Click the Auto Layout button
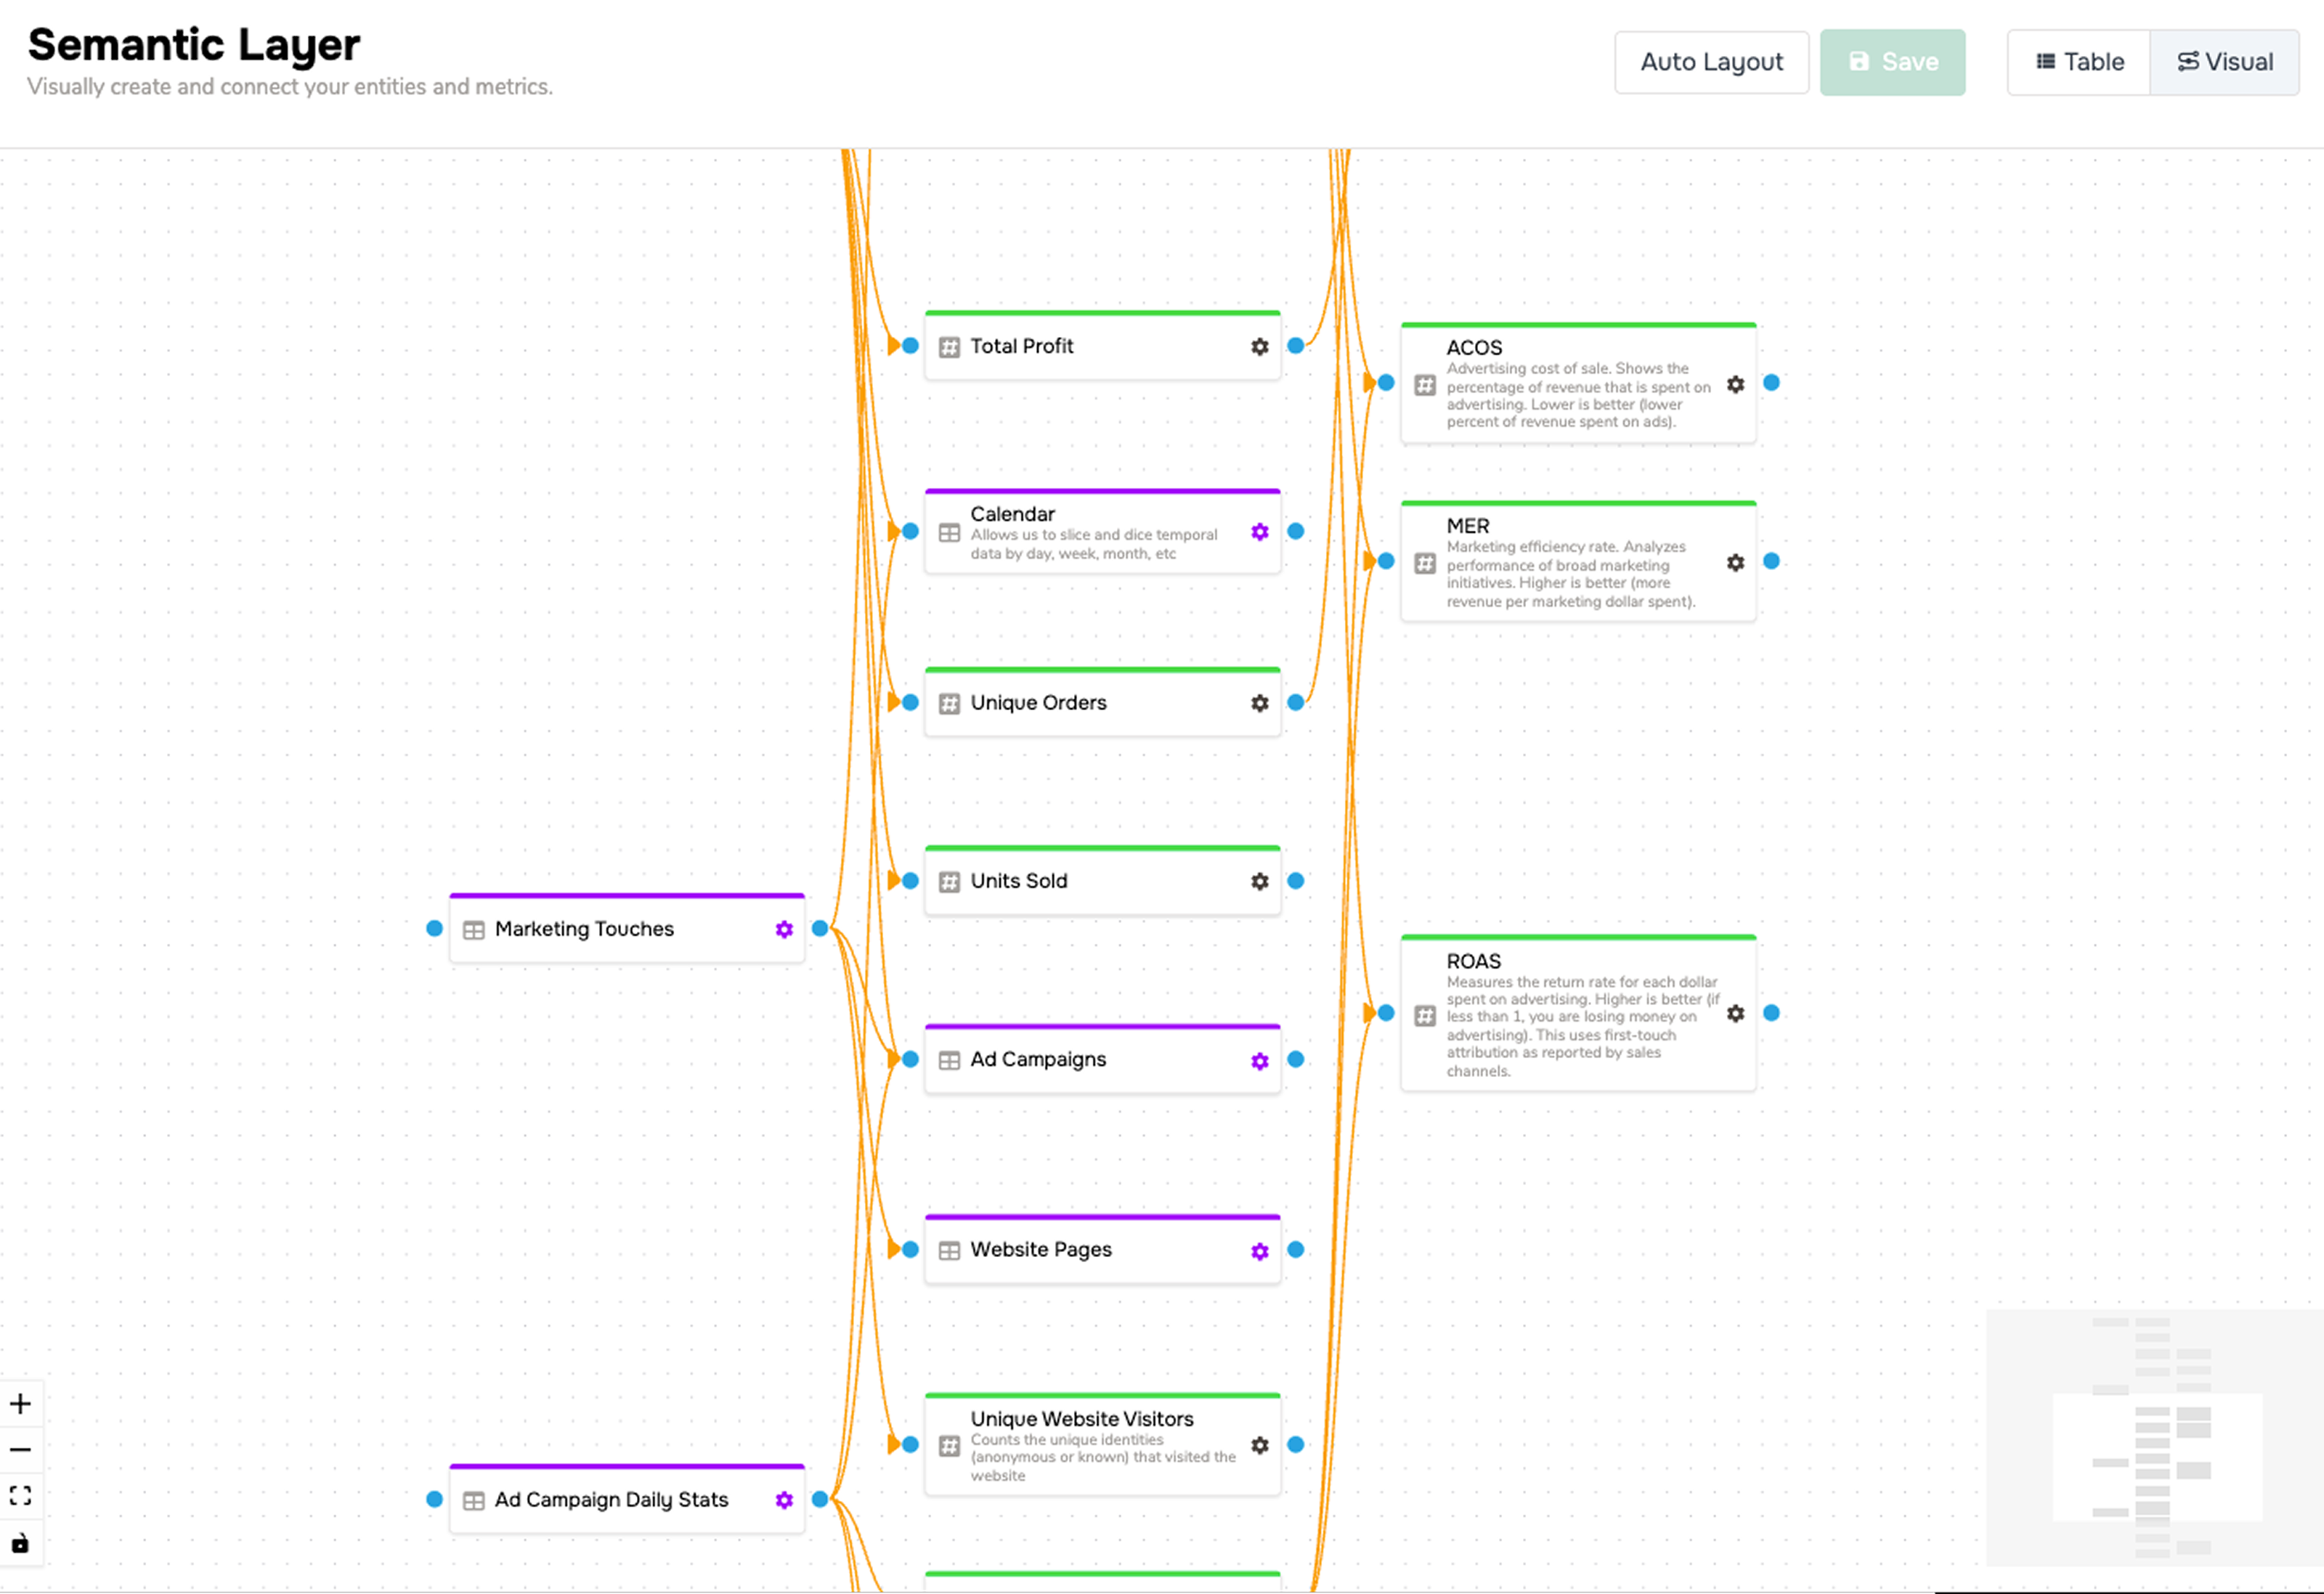The height and width of the screenshot is (1594, 2324). pos(1711,62)
